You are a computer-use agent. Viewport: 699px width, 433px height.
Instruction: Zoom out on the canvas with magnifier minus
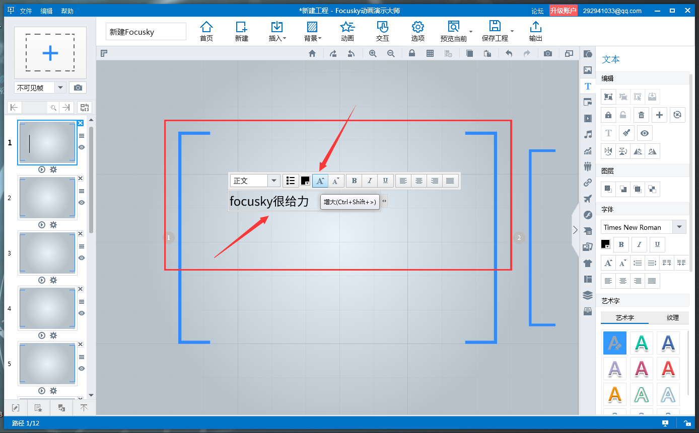pyautogui.click(x=391, y=53)
